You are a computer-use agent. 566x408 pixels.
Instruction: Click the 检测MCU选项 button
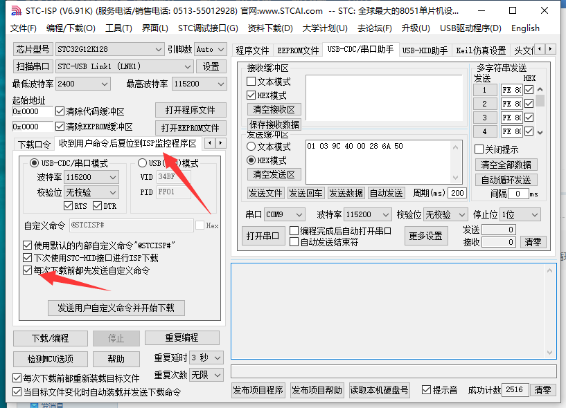tap(50, 359)
